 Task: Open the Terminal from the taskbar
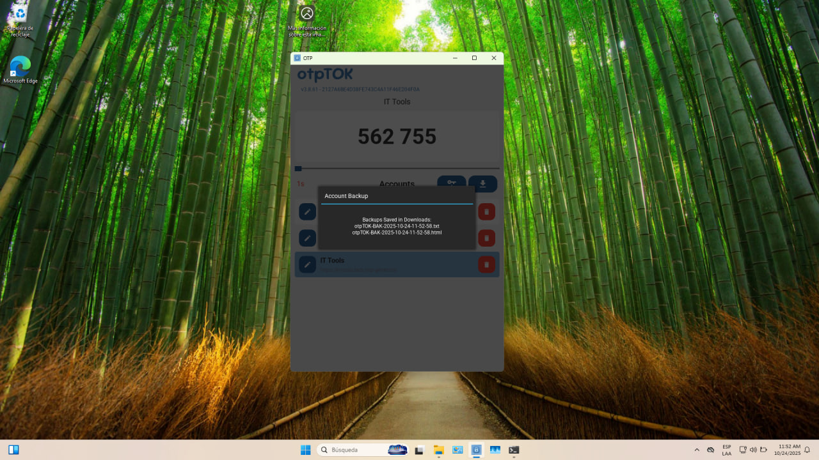[x=514, y=450]
